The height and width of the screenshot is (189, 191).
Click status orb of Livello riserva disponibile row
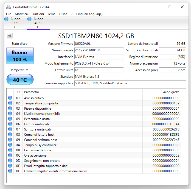10,113
